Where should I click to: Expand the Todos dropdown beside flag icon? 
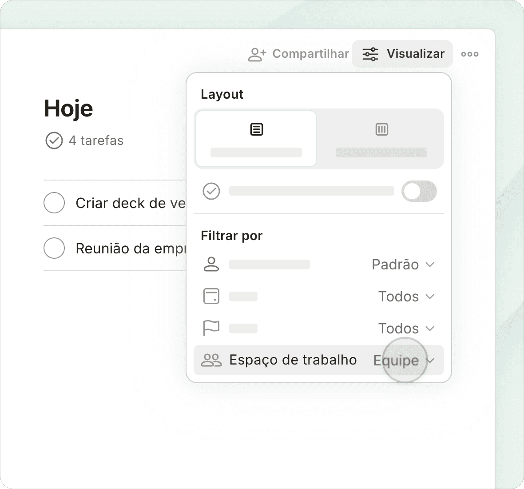pyautogui.click(x=405, y=329)
